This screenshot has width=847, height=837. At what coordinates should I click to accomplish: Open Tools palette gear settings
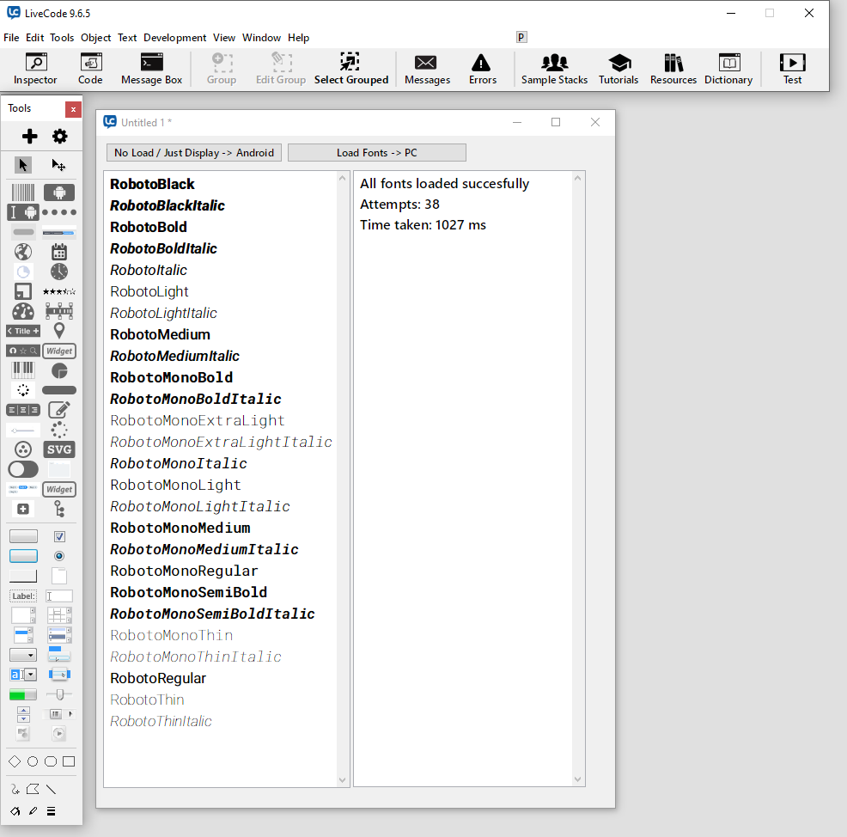(60, 136)
